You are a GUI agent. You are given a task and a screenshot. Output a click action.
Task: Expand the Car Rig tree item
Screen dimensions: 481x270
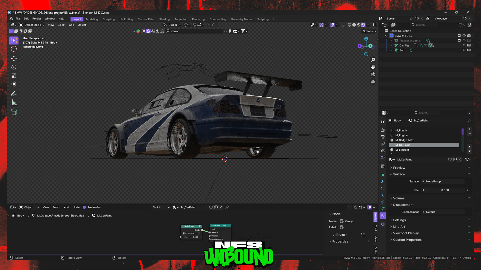(x=391, y=45)
